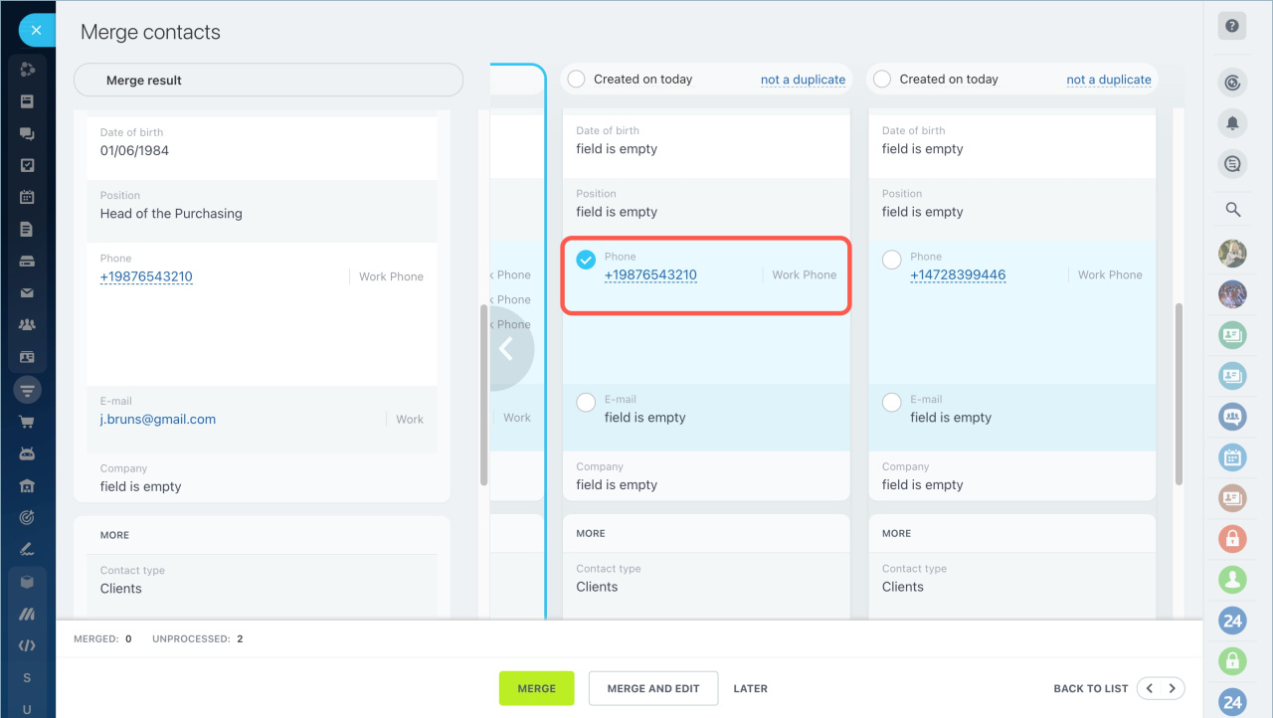Viewport: 1273px width, 718px height.
Task: Open the calendar icon in left sidebar
Action: point(27,197)
